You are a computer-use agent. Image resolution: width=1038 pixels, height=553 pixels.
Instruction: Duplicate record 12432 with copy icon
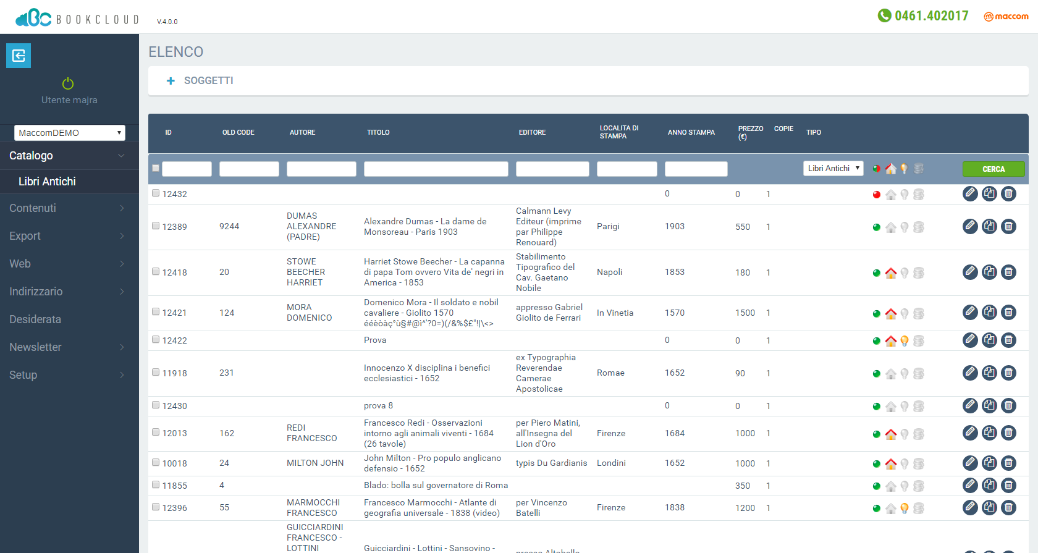point(989,194)
